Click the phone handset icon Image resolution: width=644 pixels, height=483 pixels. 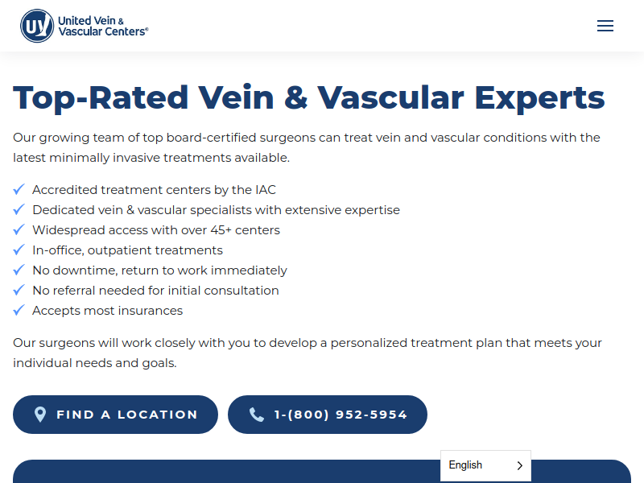[257, 415]
